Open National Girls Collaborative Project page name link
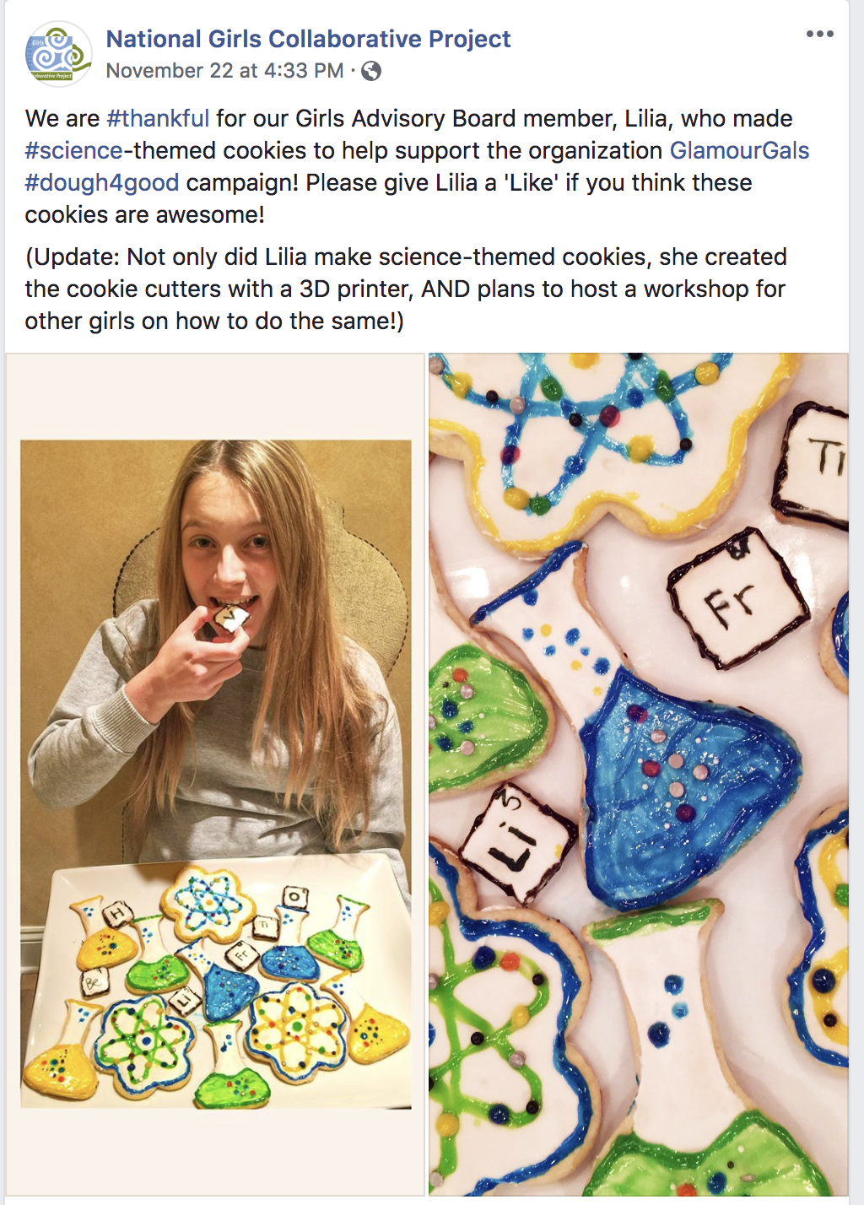Screen dimensions: 864x1205 point(308,39)
